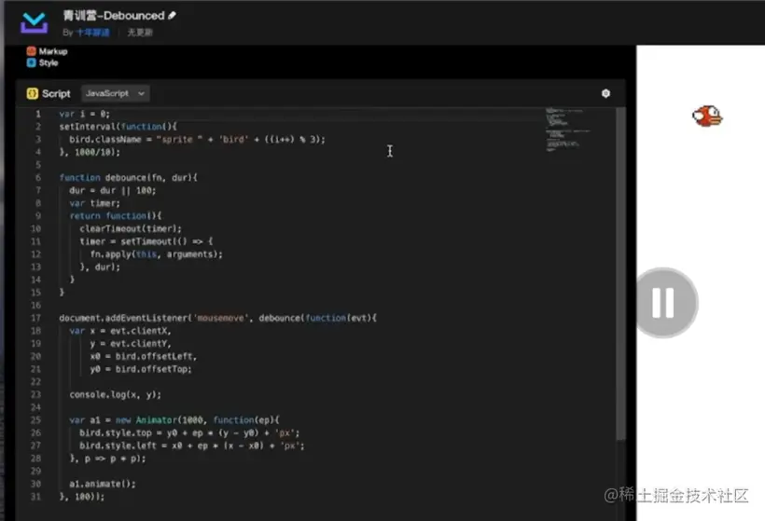Click the line 'var i = 0;'
Screen dimensions: 765x521
pyautogui.click(x=84, y=114)
